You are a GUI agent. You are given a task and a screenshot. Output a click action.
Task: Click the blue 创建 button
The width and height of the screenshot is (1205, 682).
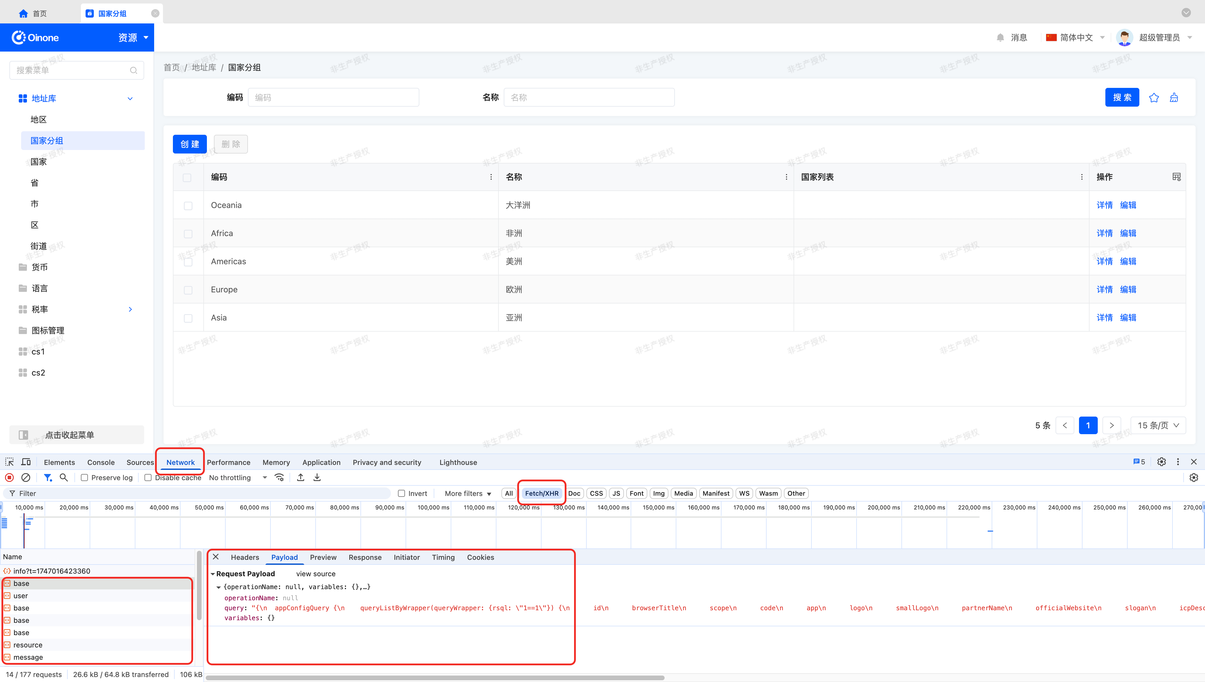(x=190, y=144)
